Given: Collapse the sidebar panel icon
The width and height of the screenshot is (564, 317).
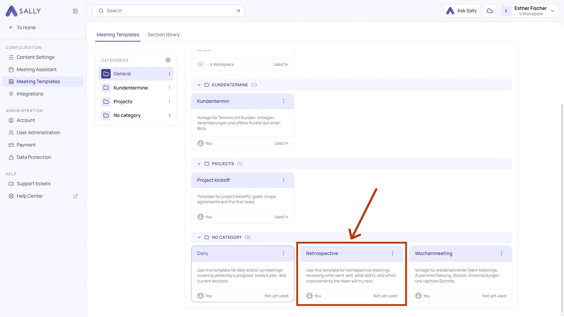Looking at the screenshot, I should (75, 11).
